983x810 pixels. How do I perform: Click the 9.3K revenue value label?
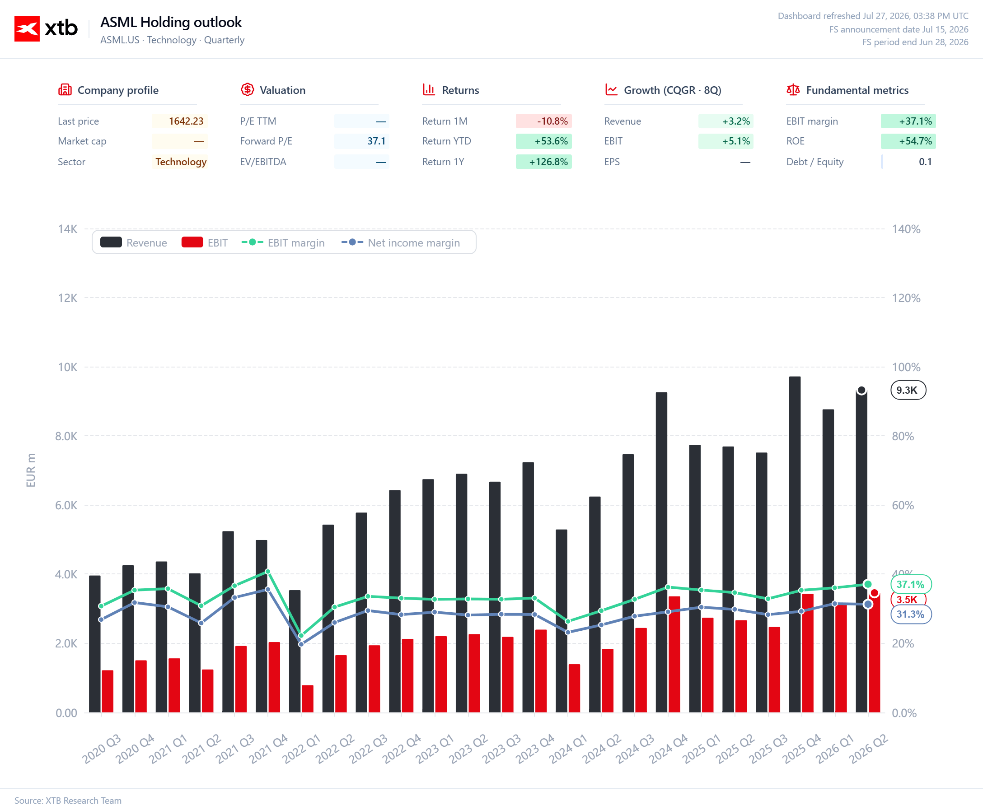(908, 390)
